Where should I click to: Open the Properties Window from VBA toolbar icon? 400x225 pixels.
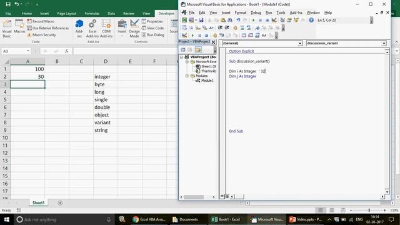point(289,20)
